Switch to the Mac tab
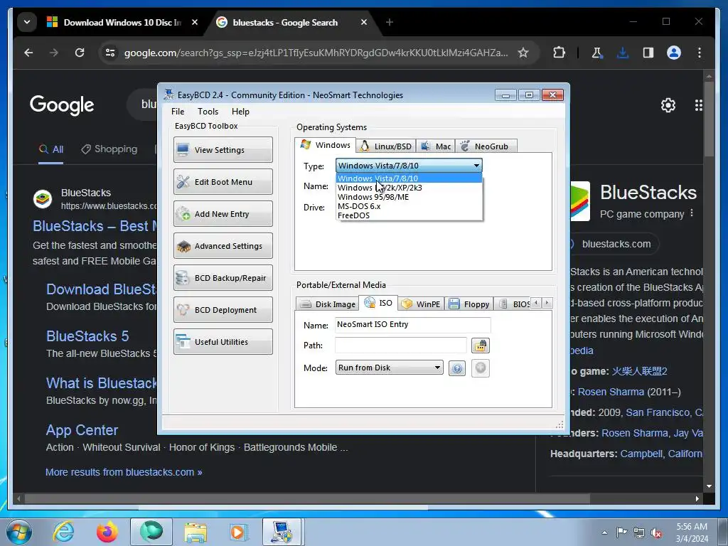Image resolution: width=728 pixels, height=546 pixels. click(x=436, y=146)
